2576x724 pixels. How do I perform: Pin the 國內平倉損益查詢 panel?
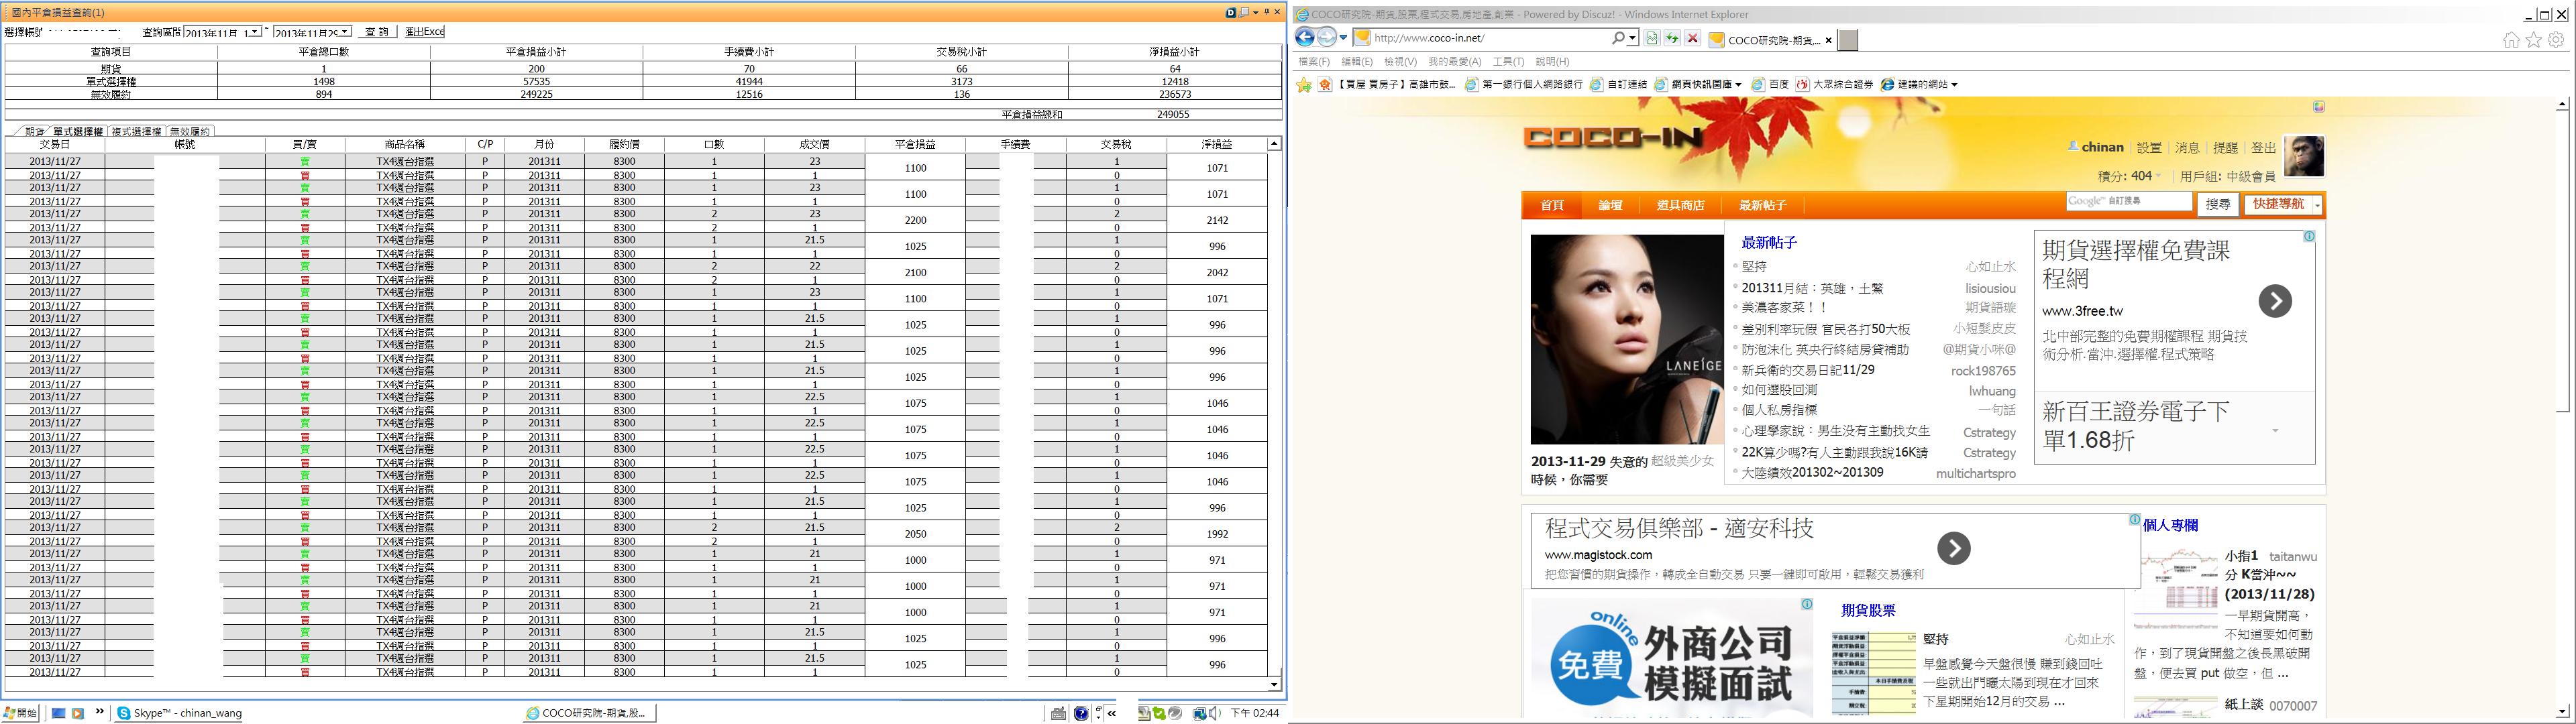coord(1266,12)
